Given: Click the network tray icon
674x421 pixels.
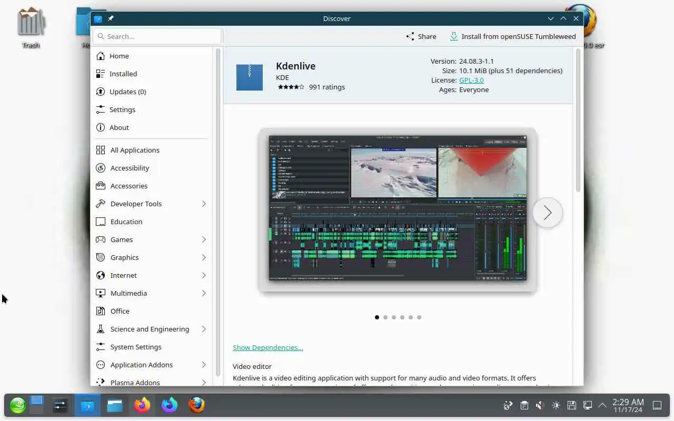Looking at the screenshot, I should click(x=587, y=405).
